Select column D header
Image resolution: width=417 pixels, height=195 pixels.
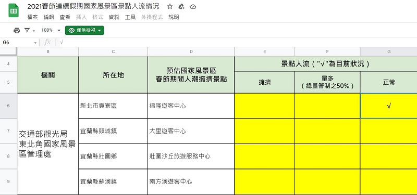pyautogui.click(x=191, y=51)
